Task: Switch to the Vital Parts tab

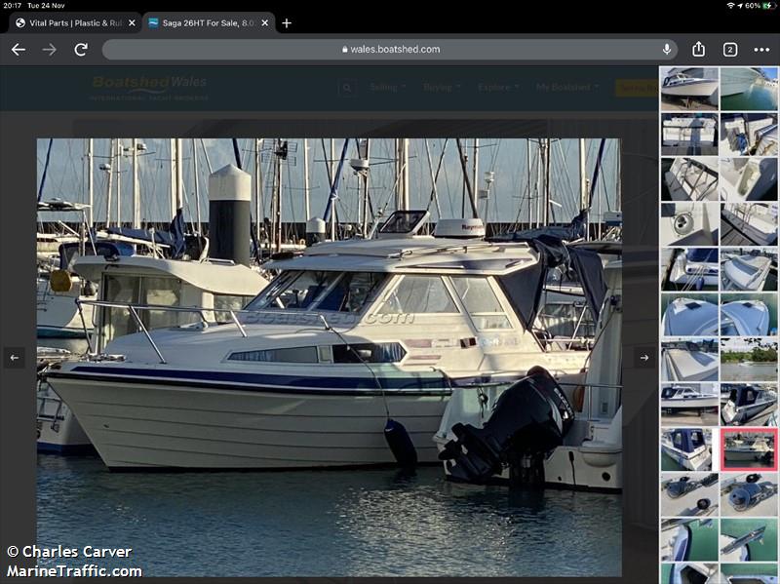Action: [68, 22]
